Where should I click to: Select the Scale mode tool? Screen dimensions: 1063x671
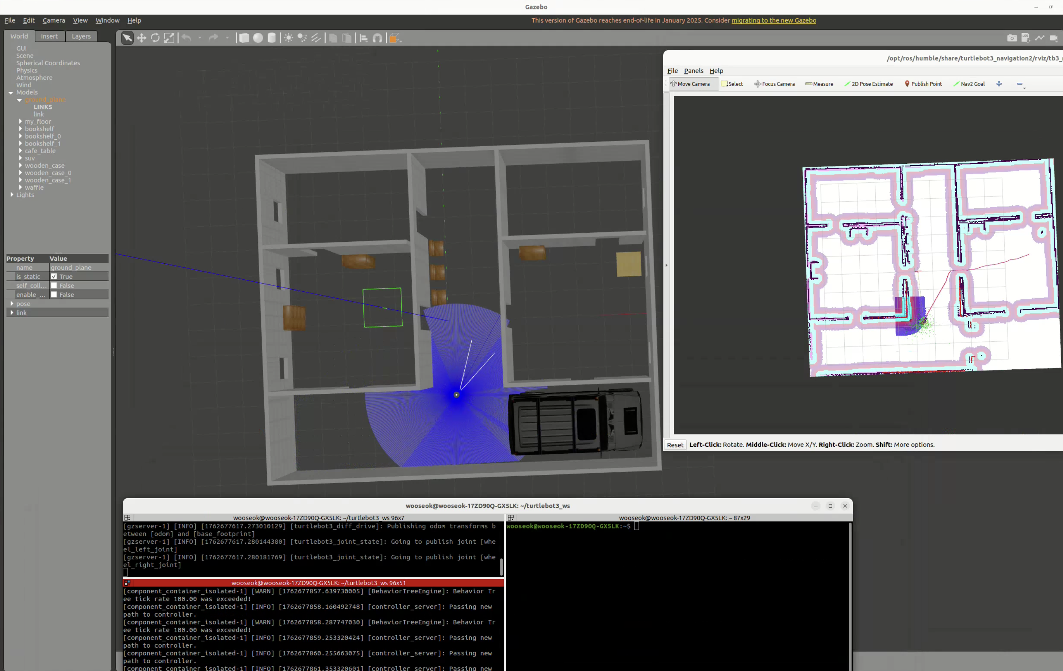[169, 38]
